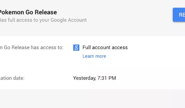Click the '7:31 PM' time value
185x108 pixels.
point(107,78)
